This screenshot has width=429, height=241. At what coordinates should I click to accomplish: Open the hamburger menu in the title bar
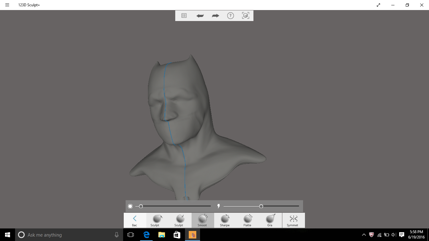(7, 5)
